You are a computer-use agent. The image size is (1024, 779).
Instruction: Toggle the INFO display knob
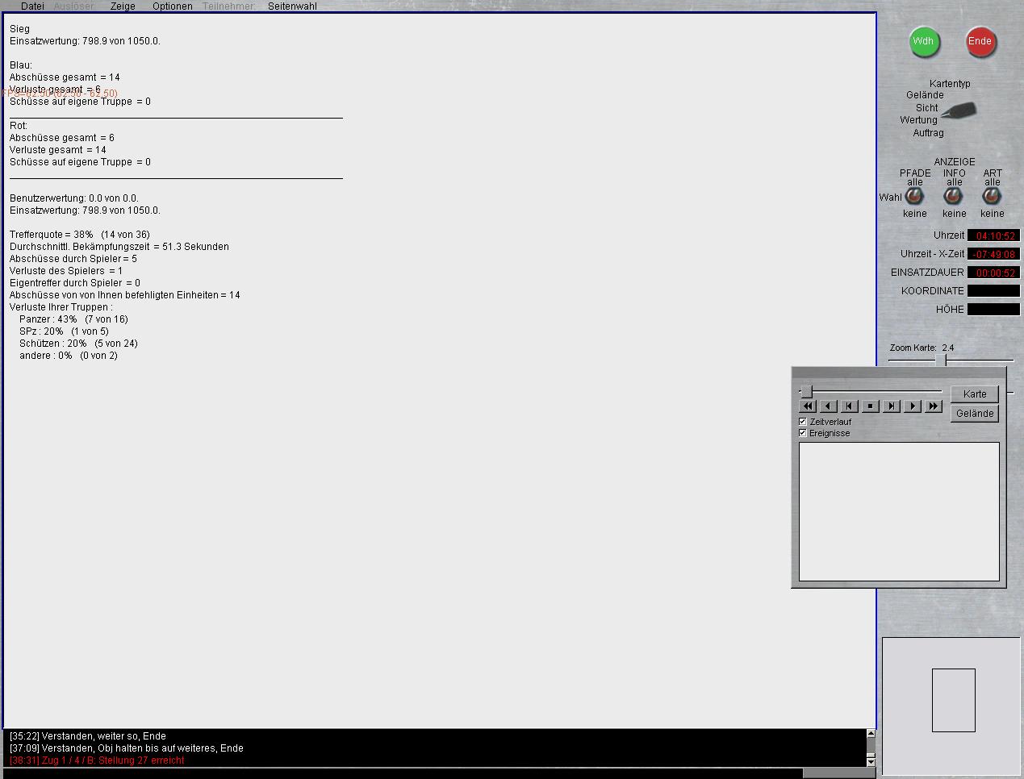click(954, 197)
